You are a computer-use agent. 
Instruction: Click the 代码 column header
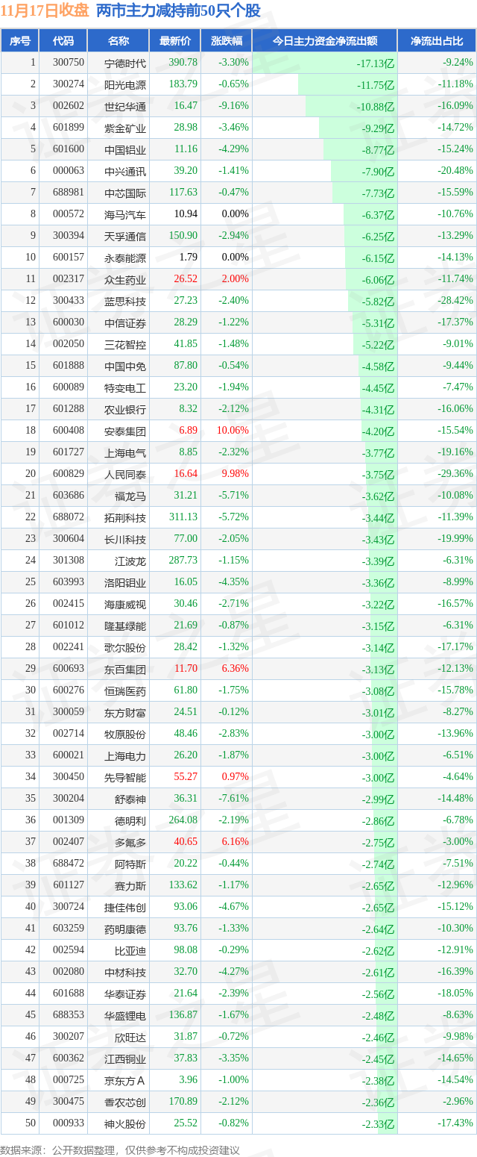tap(63, 41)
